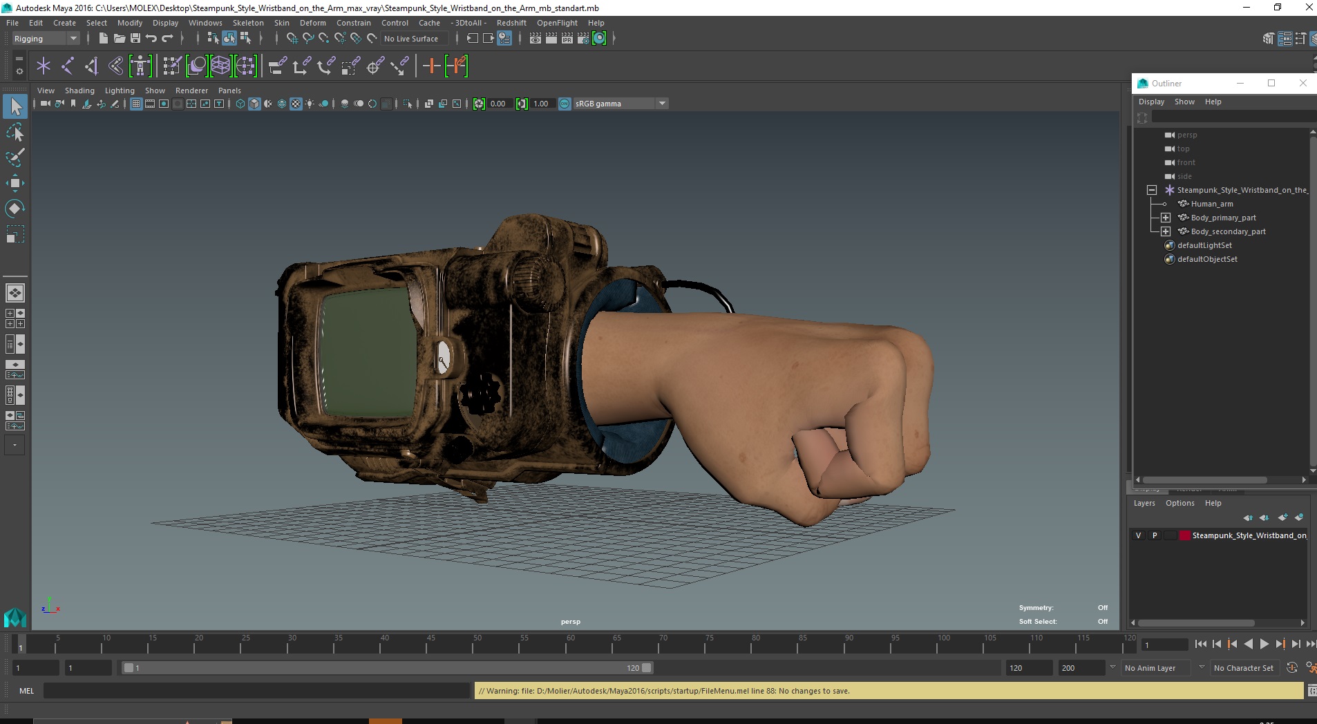
Task: Click the Open Scene folder icon
Action: click(119, 39)
